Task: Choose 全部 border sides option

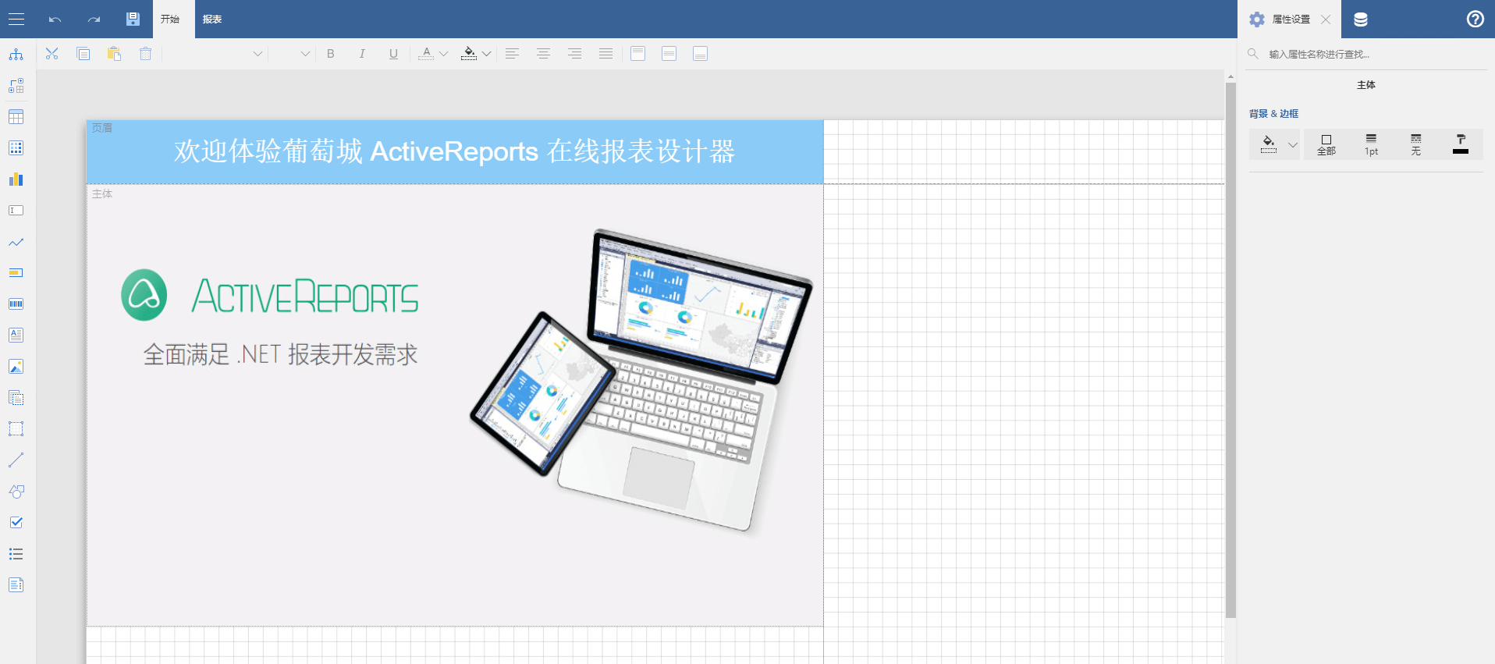Action: click(x=1326, y=145)
